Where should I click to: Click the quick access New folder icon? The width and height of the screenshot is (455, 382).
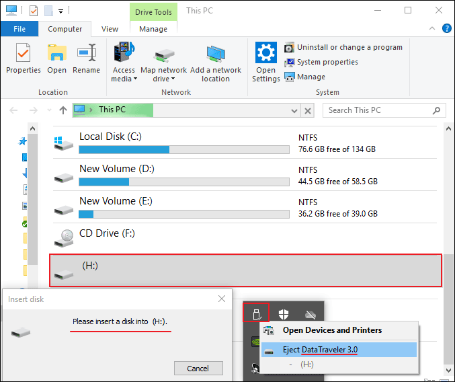click(x=48, y=11)
